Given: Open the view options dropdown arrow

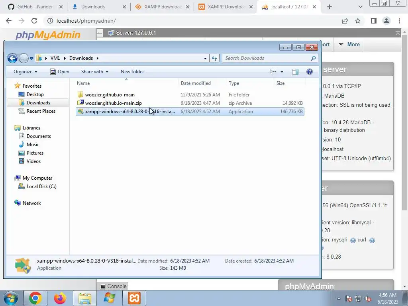Looking at the screenshot, I should point(282,72).
